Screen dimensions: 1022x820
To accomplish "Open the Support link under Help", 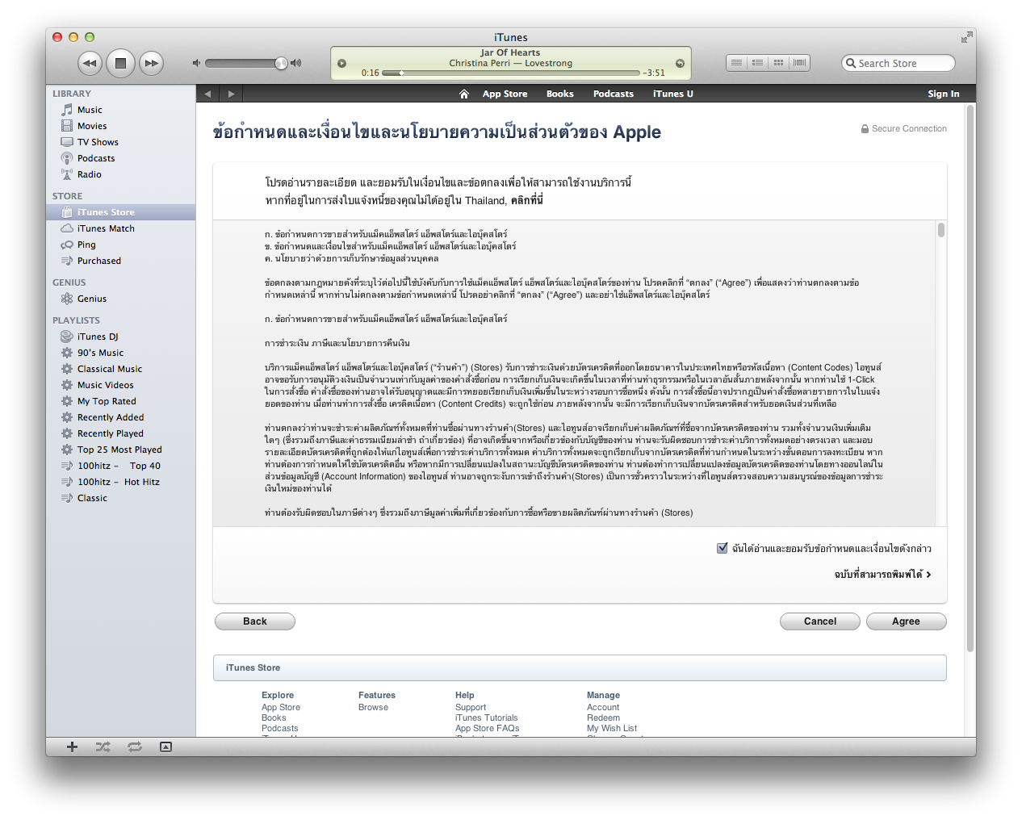I will [x=471, y=707].
